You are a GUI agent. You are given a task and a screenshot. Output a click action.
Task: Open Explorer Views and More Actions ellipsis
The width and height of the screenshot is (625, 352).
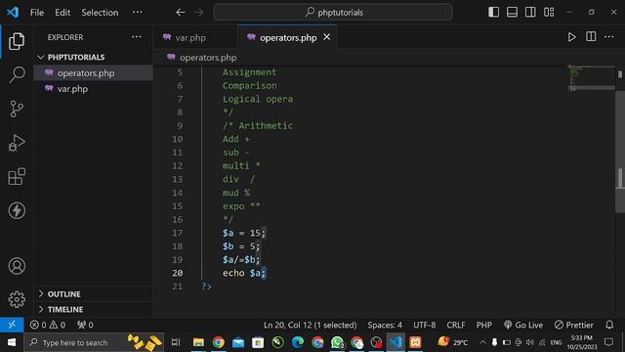[x=137, y=37]
